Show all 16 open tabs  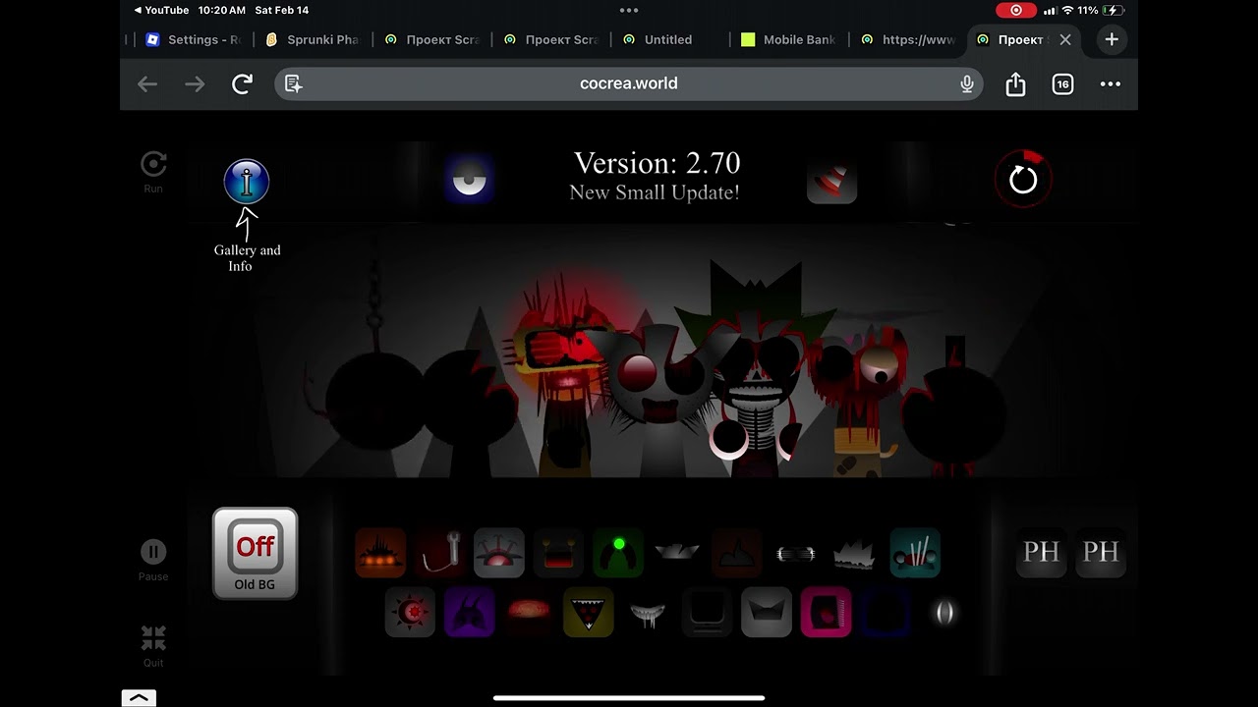pyautogui.click(x=1062, y=84)
